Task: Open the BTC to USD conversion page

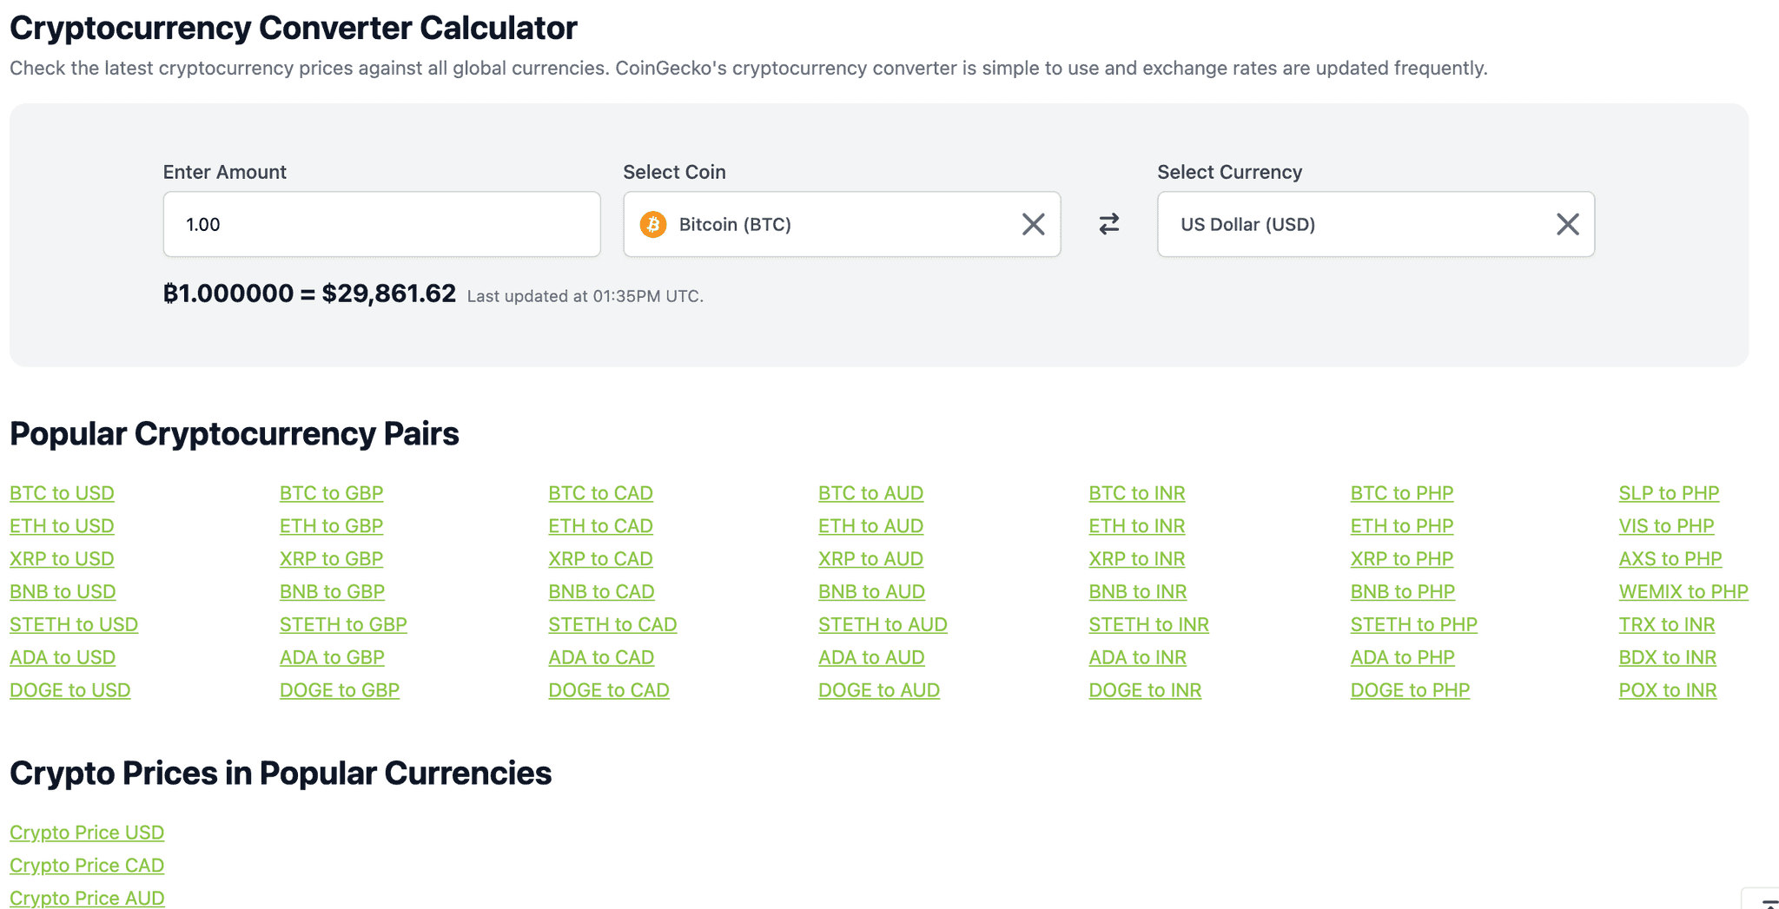Action: pyautogui.click(x=62, y=492)
